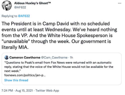Click the Cameron Cawthorne name in quoted tweet
125x95 pixels.
25,57
